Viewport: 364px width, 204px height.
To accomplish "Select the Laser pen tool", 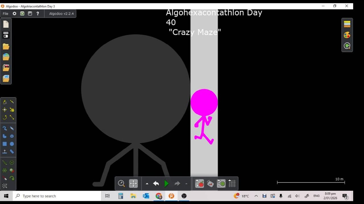I will coord(5,178).
